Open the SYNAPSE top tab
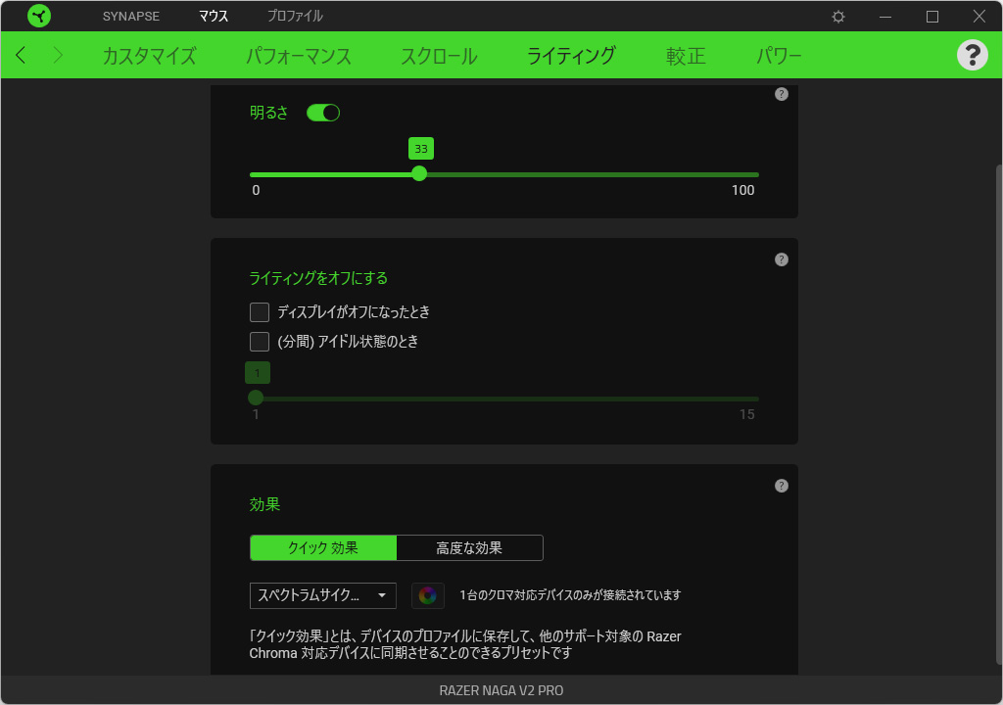 131,16
